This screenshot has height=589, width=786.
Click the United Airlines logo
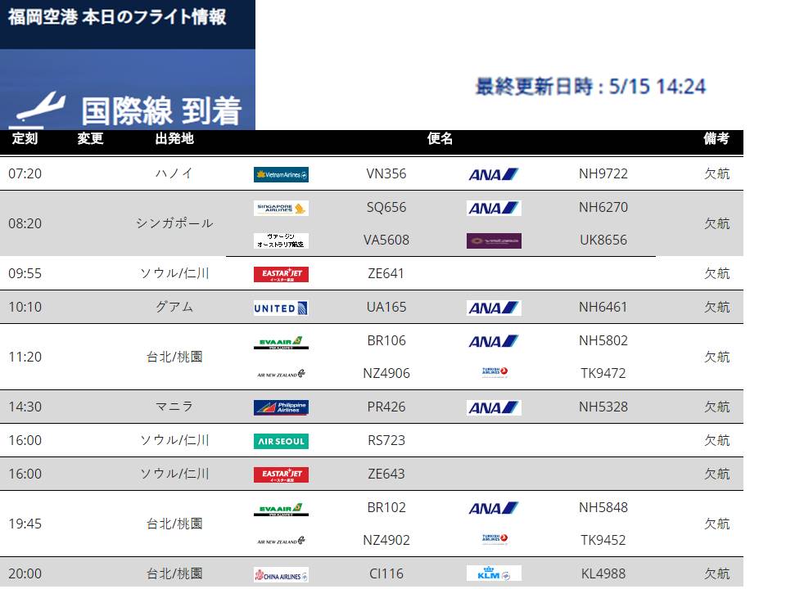click(281, 308)
